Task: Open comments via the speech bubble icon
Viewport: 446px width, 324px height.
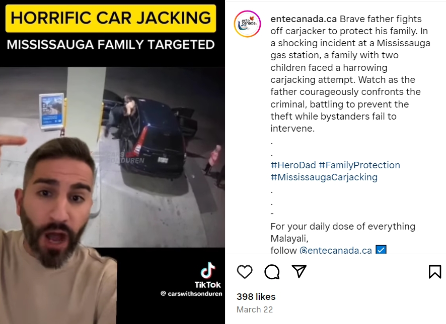Action: (x=272, y=272)
